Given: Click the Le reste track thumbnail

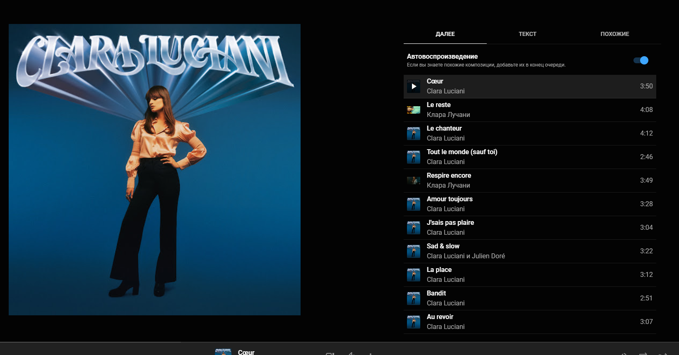Looking at the screenshot, I should [413, 110].
